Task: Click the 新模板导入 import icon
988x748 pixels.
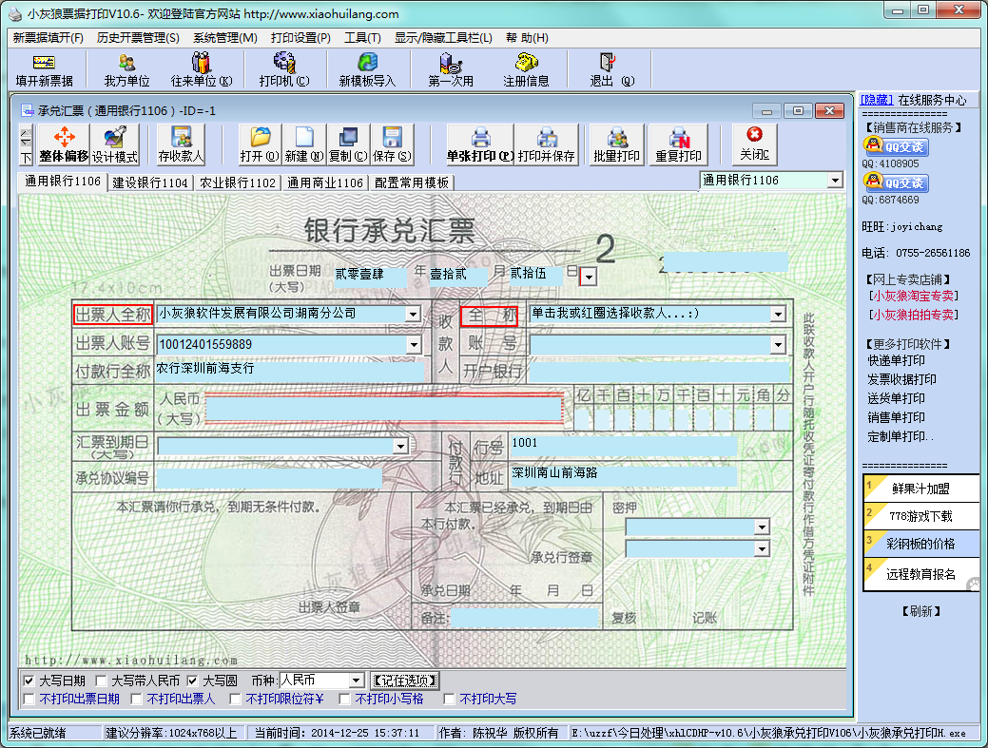Action: click(366, 70)
